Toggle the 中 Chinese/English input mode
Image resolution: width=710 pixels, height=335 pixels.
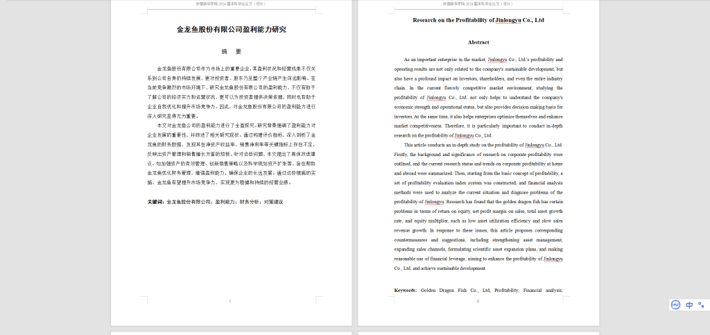689,304
